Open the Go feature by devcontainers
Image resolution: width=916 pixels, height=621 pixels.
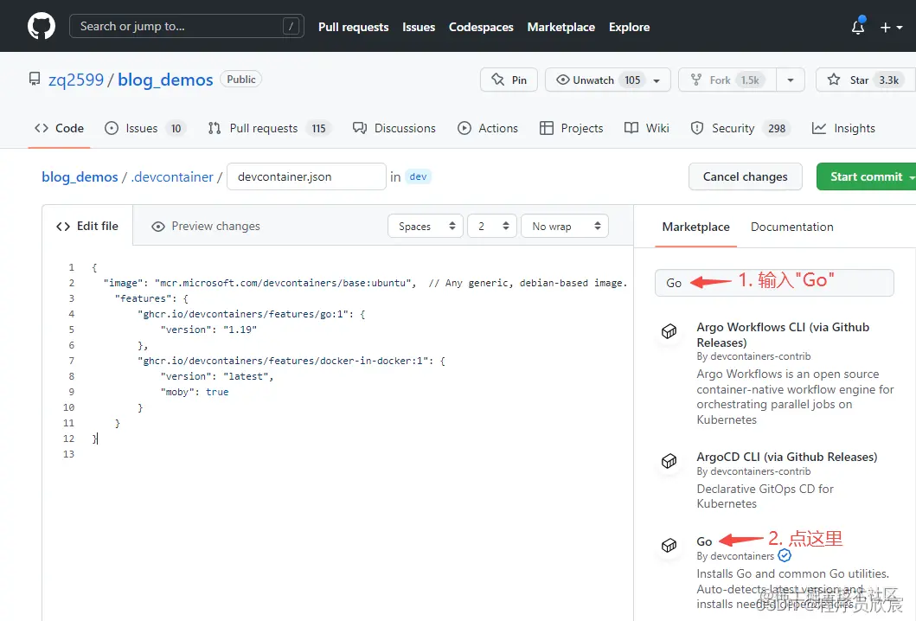pyautogui.click(x=704, y=541)
